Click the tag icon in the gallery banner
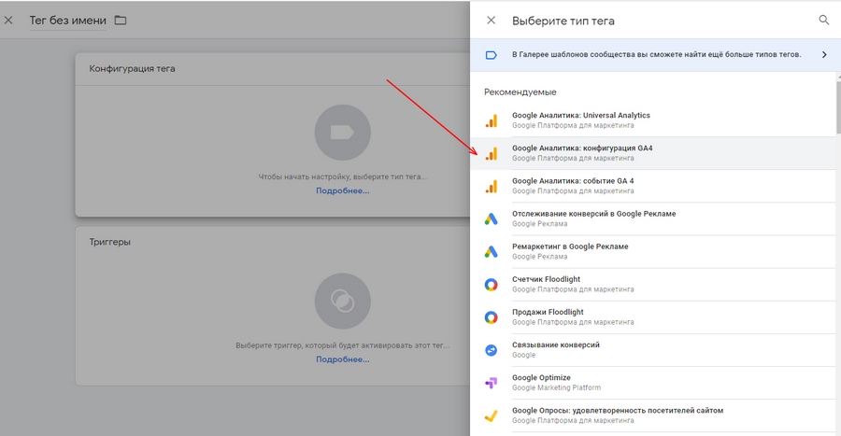The height and width of the screenshot is (436, 841). click(x=491, y=55)
